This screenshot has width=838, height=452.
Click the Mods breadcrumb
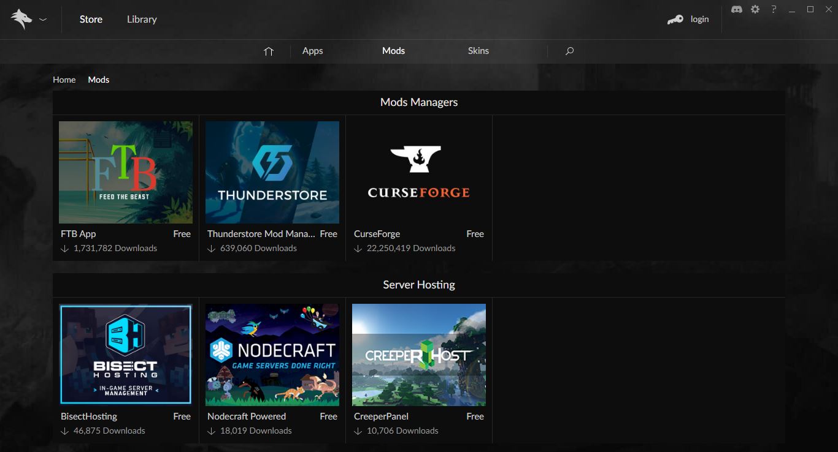tap(99, 80)
